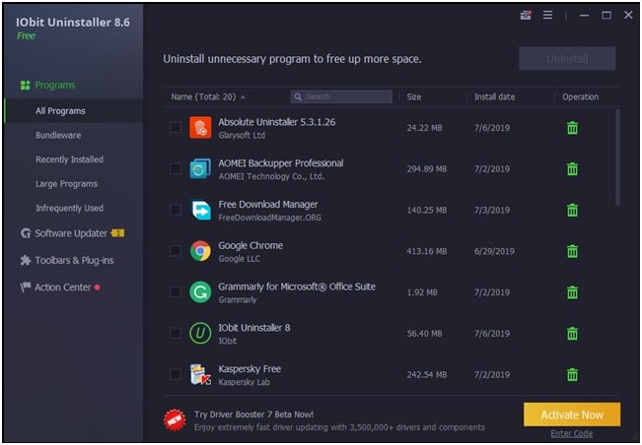Image resolution: width=642 pixels, height=445 pixels.
Task: Click the AOMEI Backupper app icon
Action: pyautogui.click(x=200, y=168)
